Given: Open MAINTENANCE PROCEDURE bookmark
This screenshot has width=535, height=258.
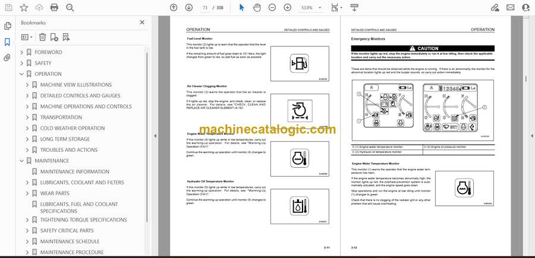Looking at the screenshot, I should pos(72,252).
